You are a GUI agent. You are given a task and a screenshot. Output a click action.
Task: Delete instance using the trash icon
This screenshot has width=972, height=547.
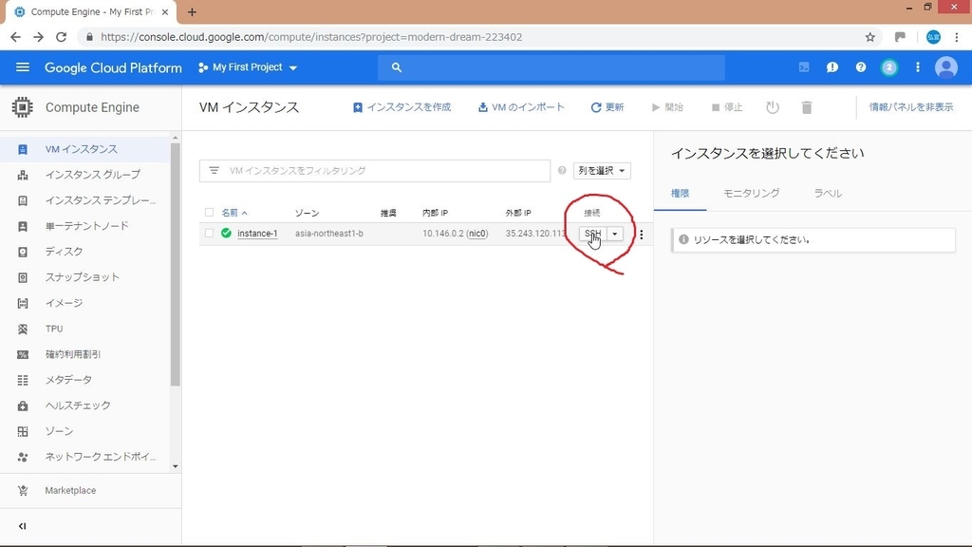[x=806, y=106]
